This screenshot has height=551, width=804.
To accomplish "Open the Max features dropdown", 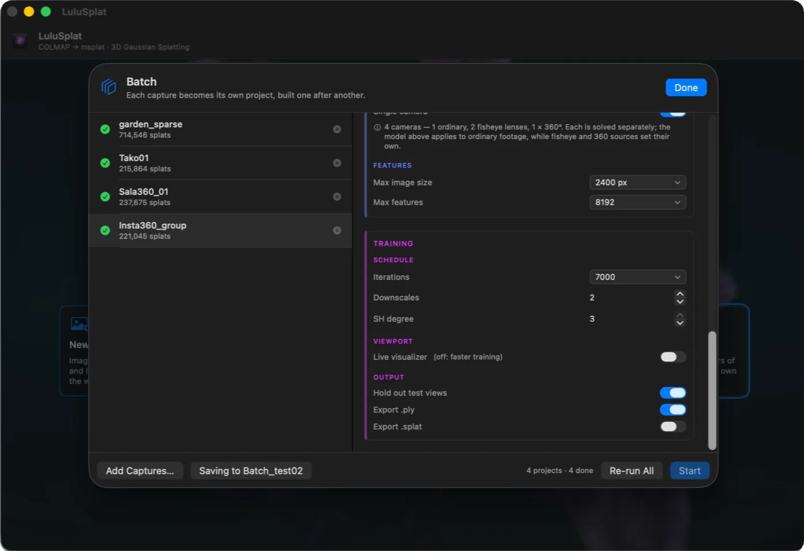I will 637,202.
